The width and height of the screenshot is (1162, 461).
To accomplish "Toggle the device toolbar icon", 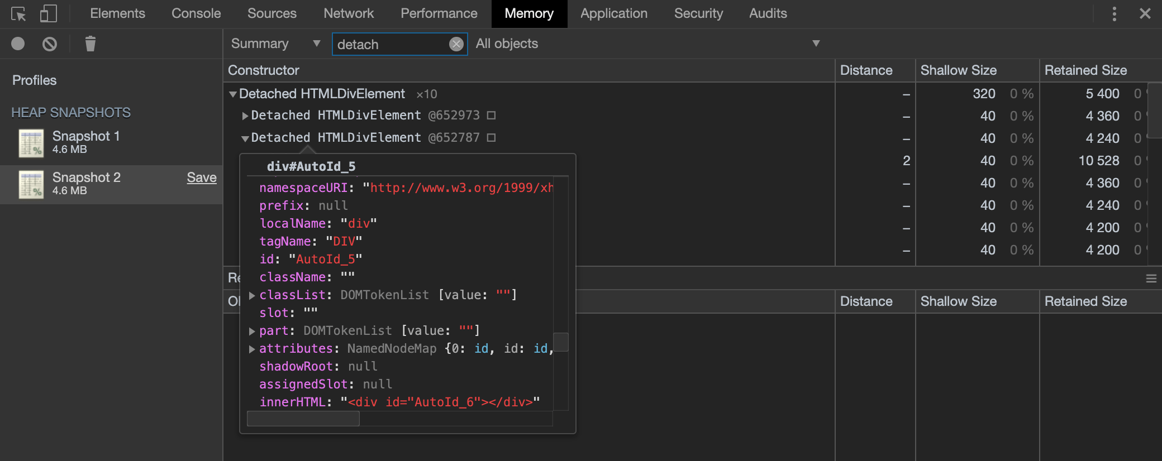I will pos(49,14).
